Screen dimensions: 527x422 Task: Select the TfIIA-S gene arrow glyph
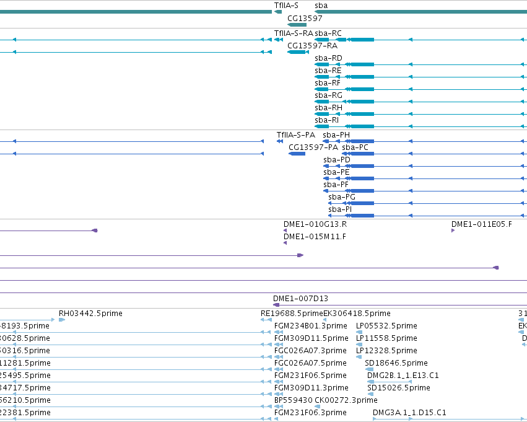278,12
